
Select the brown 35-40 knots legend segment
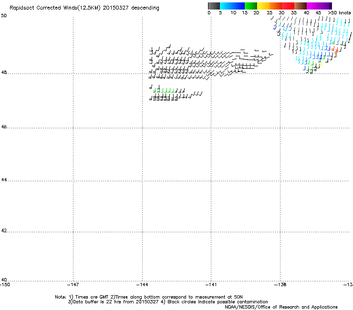tap(301, 6)
